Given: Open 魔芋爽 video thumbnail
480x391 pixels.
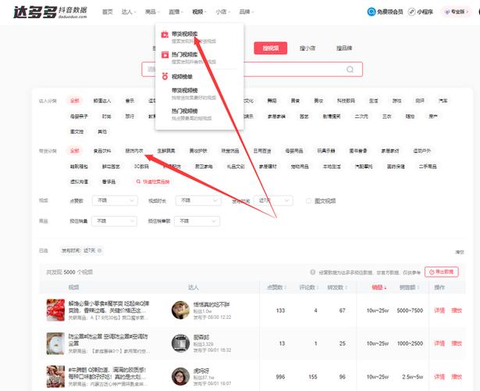Looking at the screenshot, I should (55, 310).
